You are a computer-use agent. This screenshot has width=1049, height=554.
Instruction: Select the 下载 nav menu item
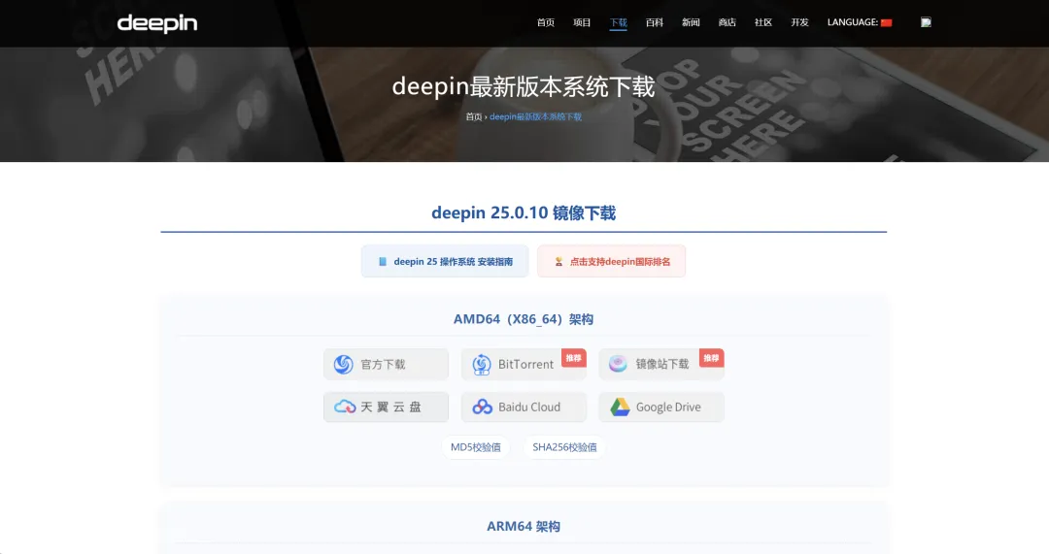click(618, 22)
